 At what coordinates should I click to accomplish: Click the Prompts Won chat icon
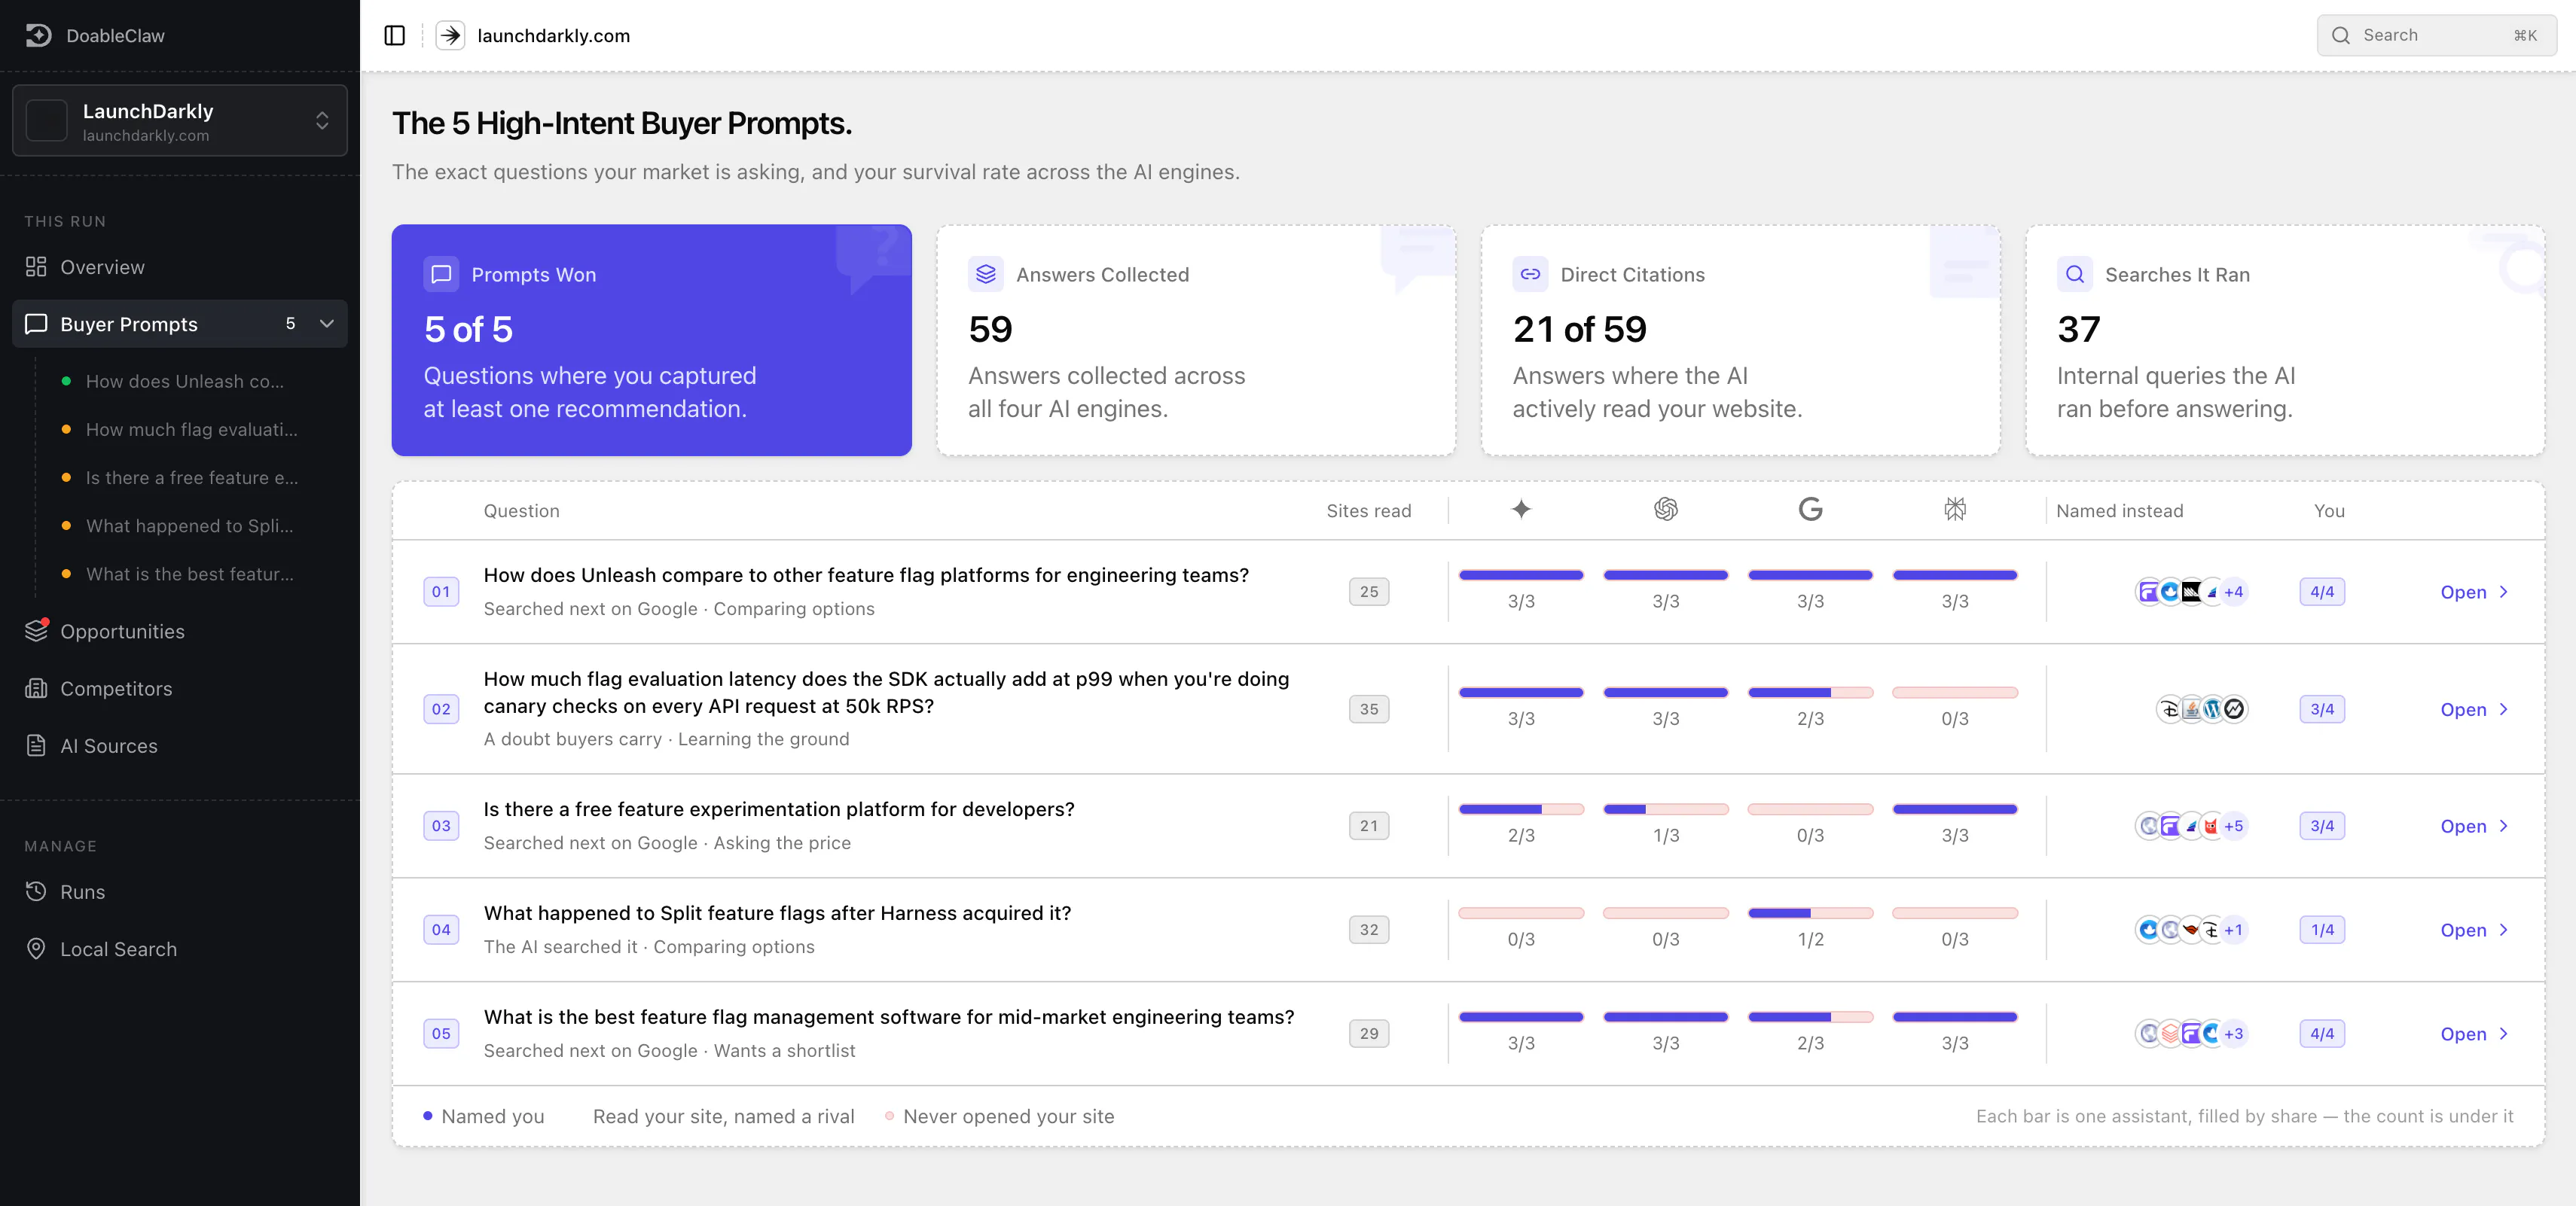441,275
